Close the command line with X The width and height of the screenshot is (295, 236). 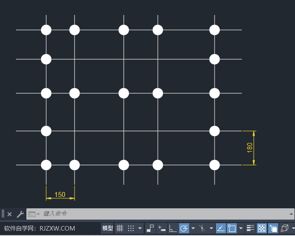(10, 214)
